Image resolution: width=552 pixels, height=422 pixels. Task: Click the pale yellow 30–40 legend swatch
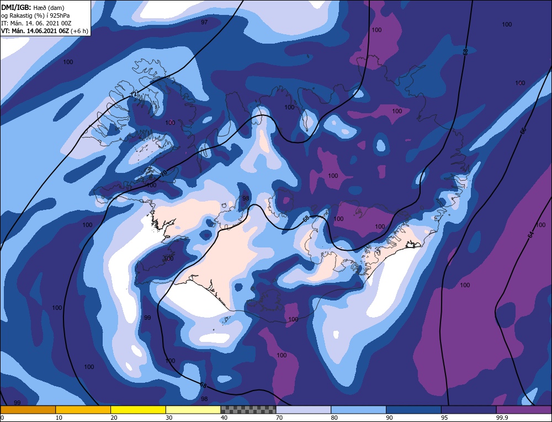coord(193,410)
